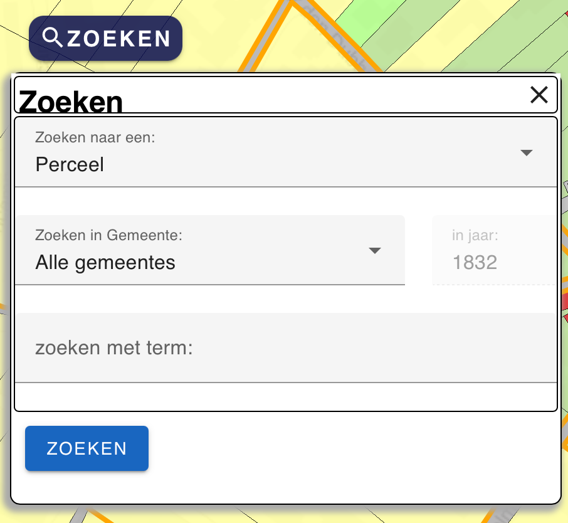
Task: Click the ZOEKEN text on the dark map button
Action: 118,39
